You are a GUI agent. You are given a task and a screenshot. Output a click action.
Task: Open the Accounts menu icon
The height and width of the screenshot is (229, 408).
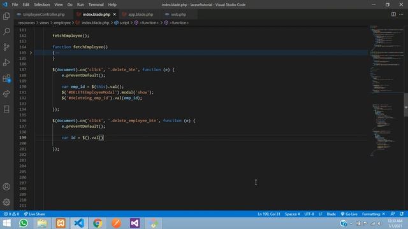click(6, 186)
